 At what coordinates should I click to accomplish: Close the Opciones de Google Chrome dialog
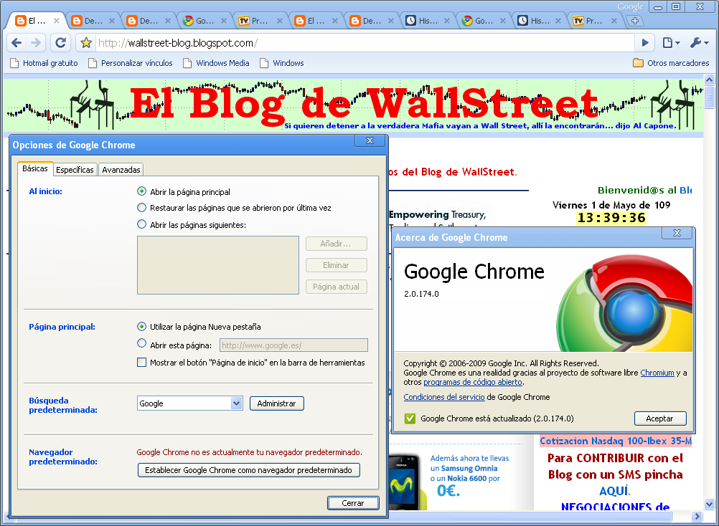pyautogui.click(x=370, y=140)
